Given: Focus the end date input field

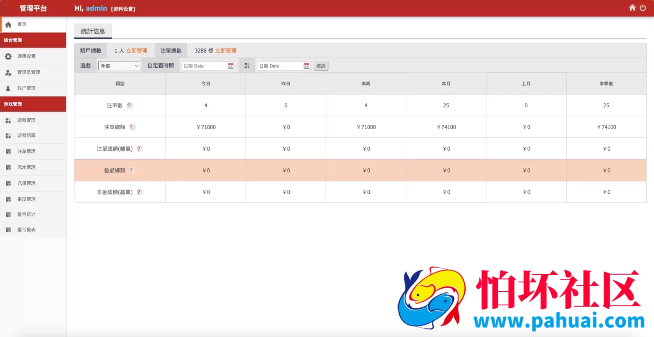Looking at the screenshot, I should [284, 66].
